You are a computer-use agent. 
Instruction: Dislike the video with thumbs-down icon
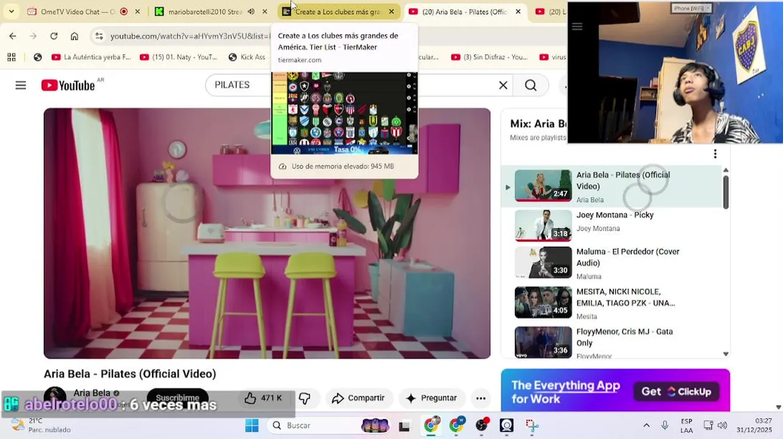click(x=305, y=398)
